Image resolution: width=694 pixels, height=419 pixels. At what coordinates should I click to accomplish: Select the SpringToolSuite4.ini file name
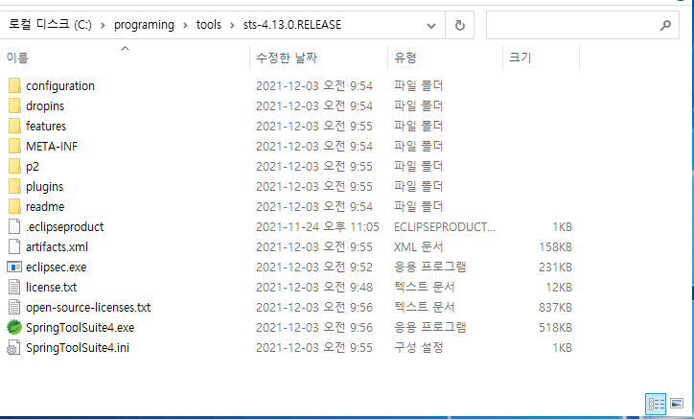tap(78, 348)
